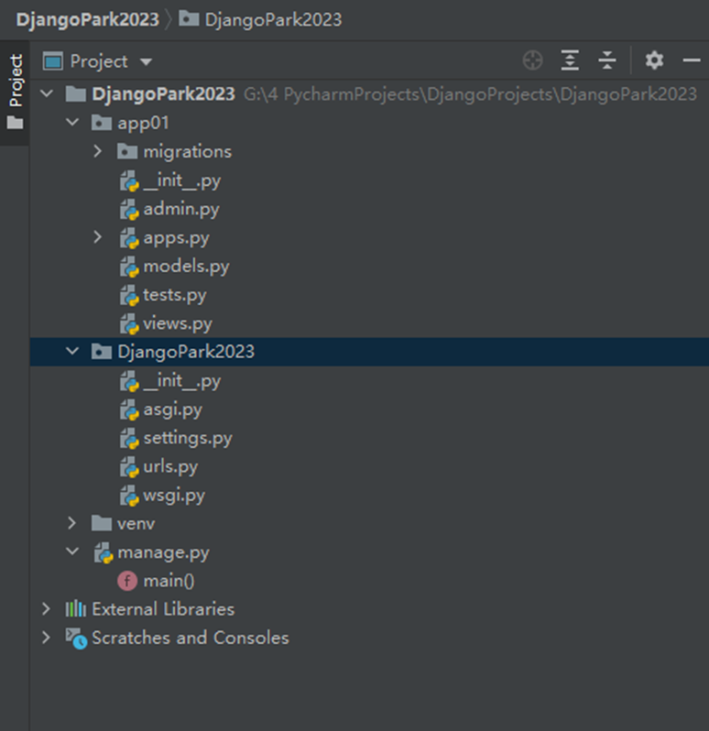The width and height of the screenshot is (709, 731).
Task: Collapse the selected DjangoPark2023 package
Action: pos(72,351)
